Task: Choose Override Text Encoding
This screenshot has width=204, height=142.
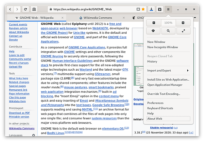Action: click(x=168, y=94)
